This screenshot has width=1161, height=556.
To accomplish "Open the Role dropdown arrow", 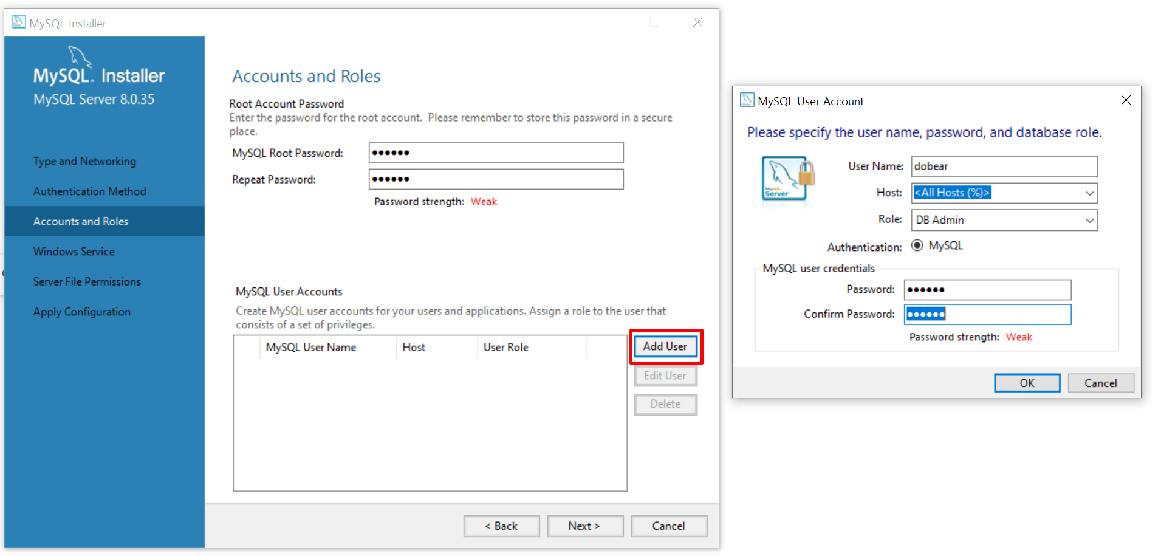I will click(1090, 220).
